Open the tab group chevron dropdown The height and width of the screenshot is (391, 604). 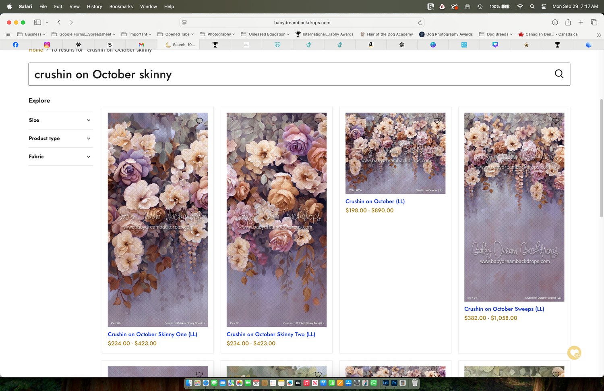point(47,23)
